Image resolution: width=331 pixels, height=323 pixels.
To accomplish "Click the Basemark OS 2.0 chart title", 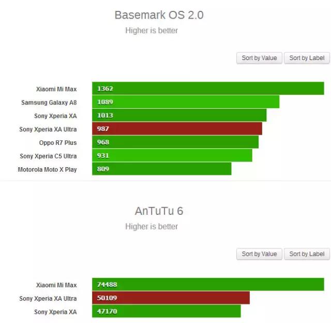I will tap(159, 15).
